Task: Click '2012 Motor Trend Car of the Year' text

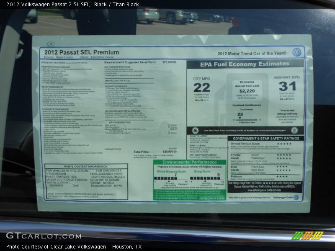Action: click(x=252, y=54)
